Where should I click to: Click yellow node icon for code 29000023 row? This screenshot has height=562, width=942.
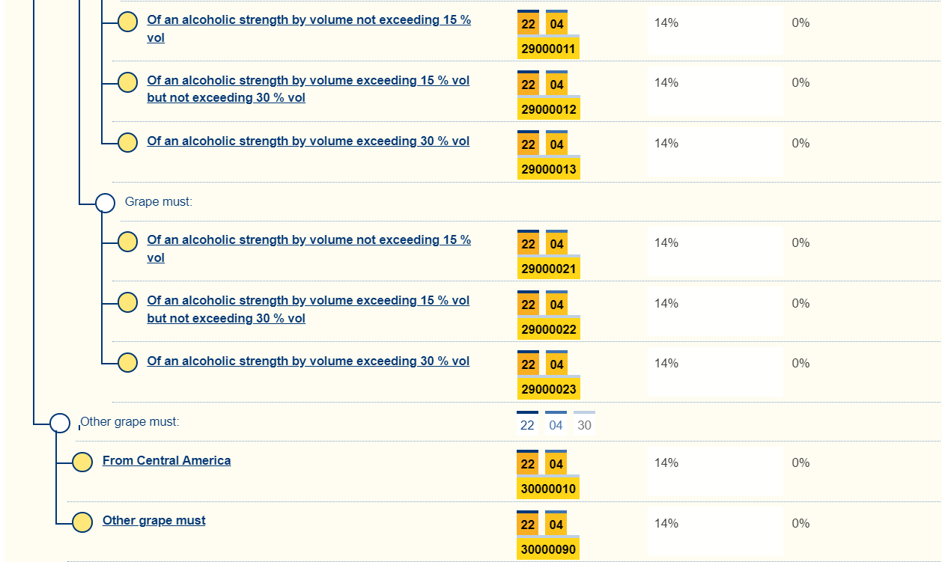coord(128,363)
